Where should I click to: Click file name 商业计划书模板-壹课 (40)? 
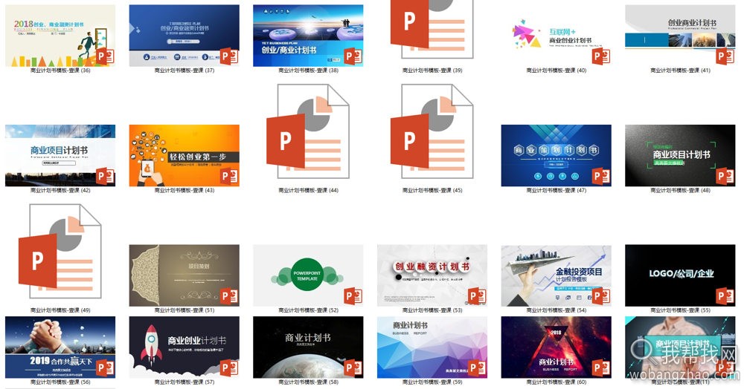556,71
